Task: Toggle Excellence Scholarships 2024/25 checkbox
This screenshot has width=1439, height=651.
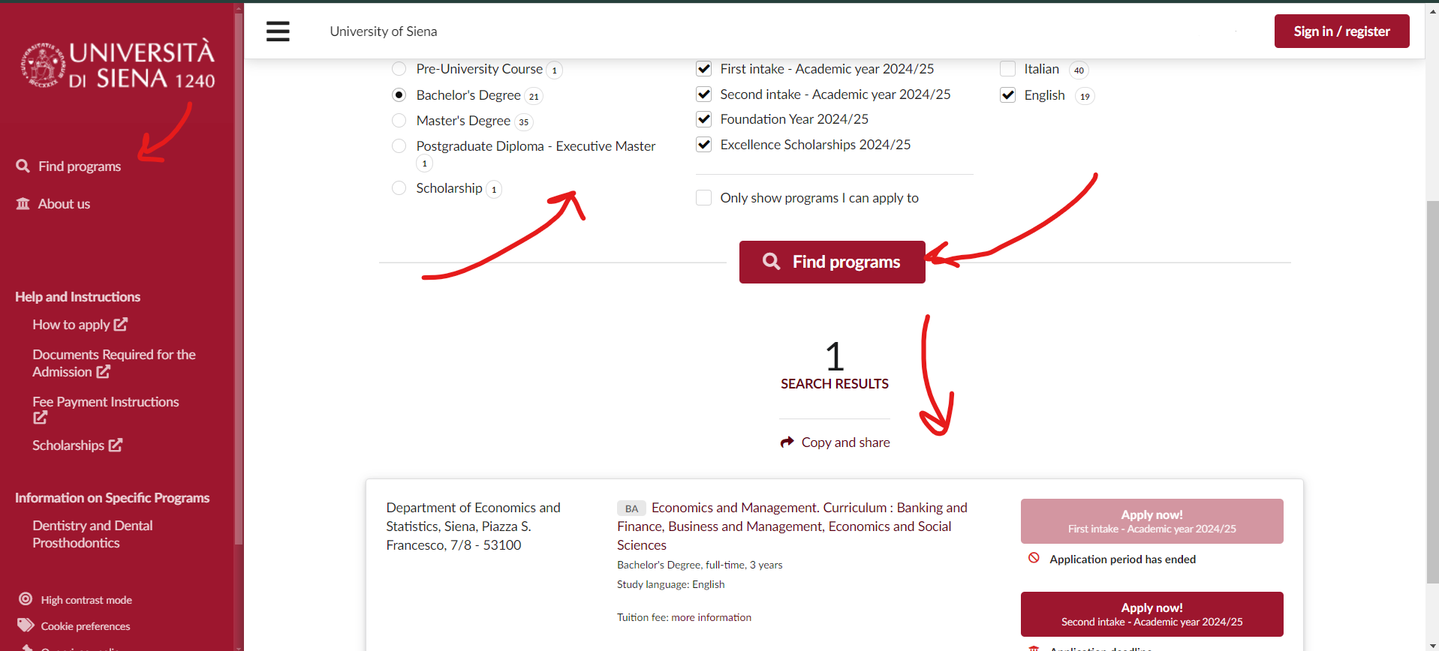Action: coord(704,145)
